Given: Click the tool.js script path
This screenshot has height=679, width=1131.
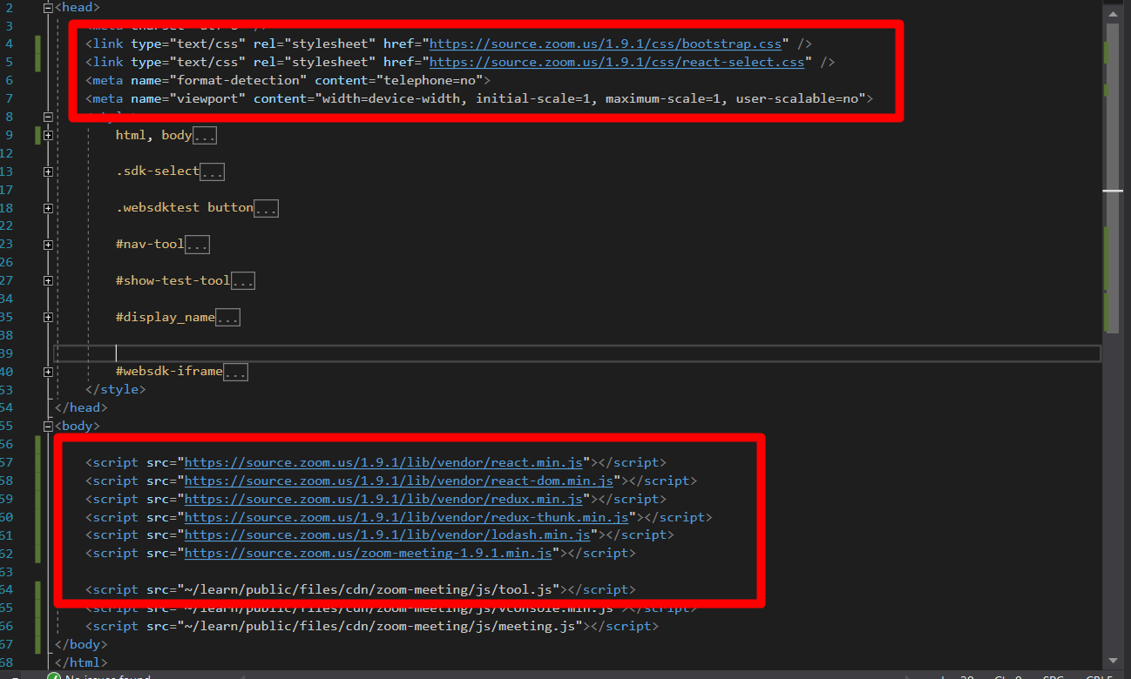Looking at the screenshot, I should click(368, 589).
